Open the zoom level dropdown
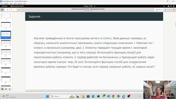 159,10
